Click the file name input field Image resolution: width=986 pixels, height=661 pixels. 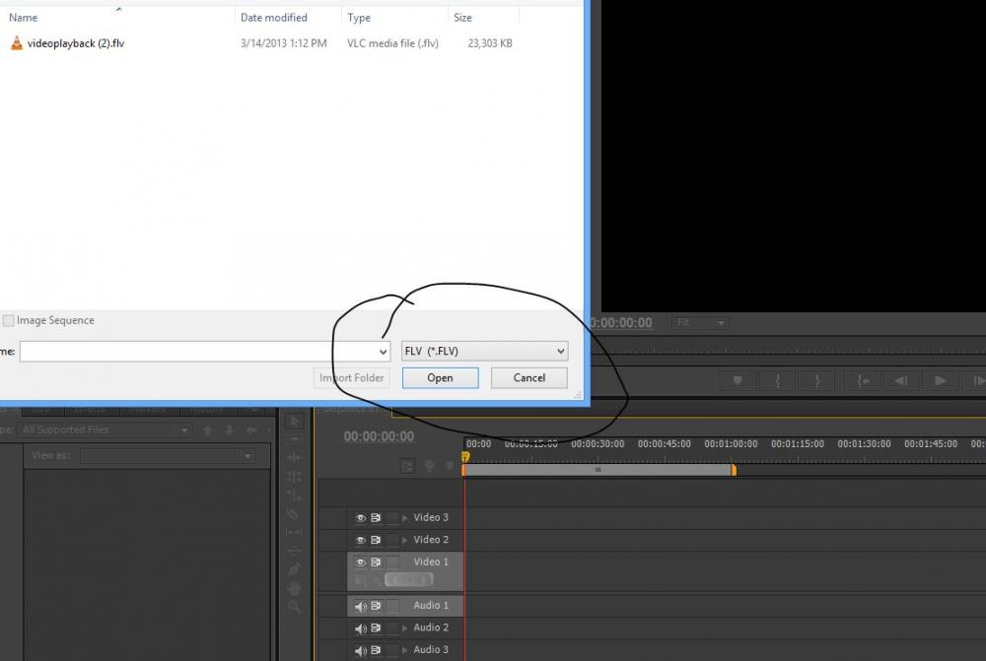point(204,352)
